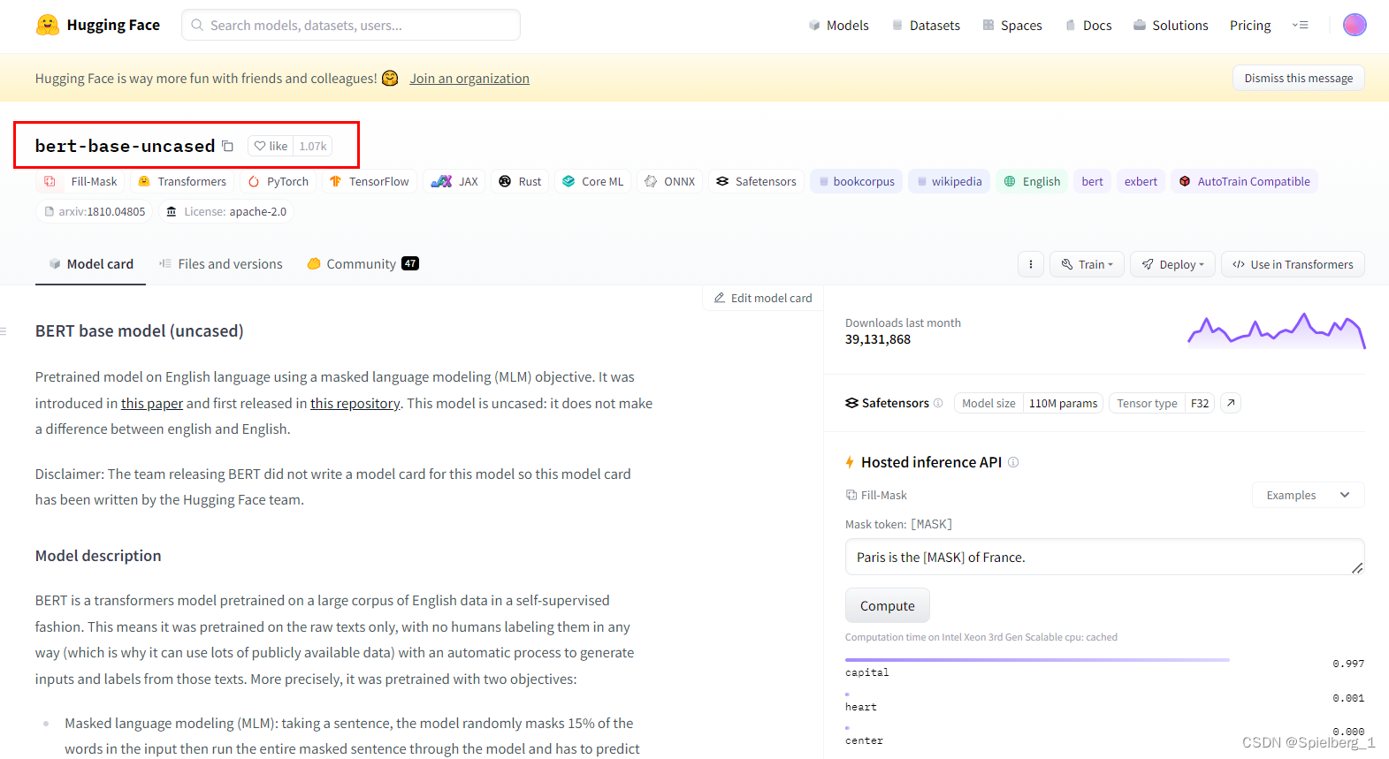
Task: Go to Spaces in the top navigation
Action: pos(1012,25)
